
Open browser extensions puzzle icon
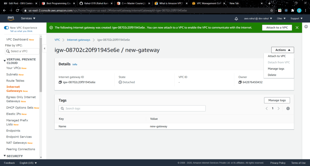coord(293,11)
